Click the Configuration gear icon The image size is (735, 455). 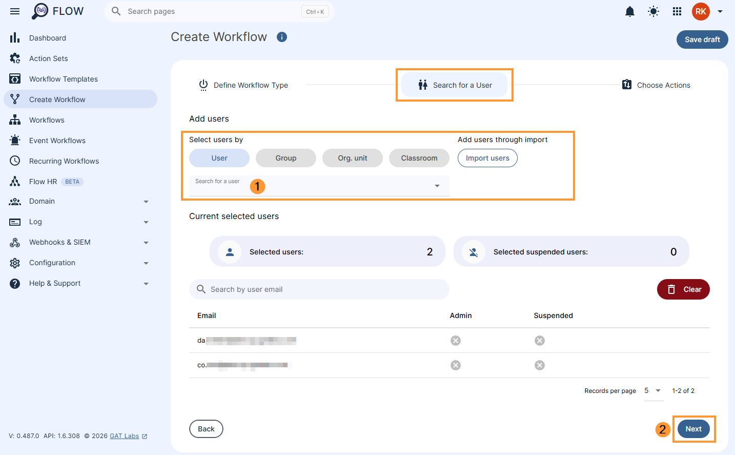[15, 263]
